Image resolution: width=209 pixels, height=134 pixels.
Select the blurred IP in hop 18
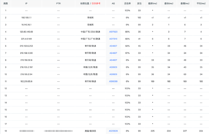pyautogui.click(x=27, y=131)
